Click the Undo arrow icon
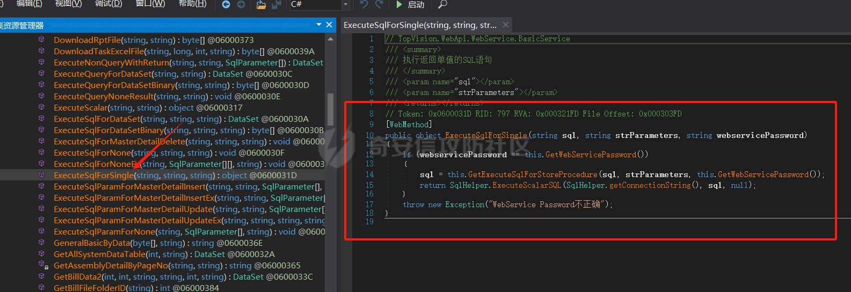851x292 pixels. 364,5
